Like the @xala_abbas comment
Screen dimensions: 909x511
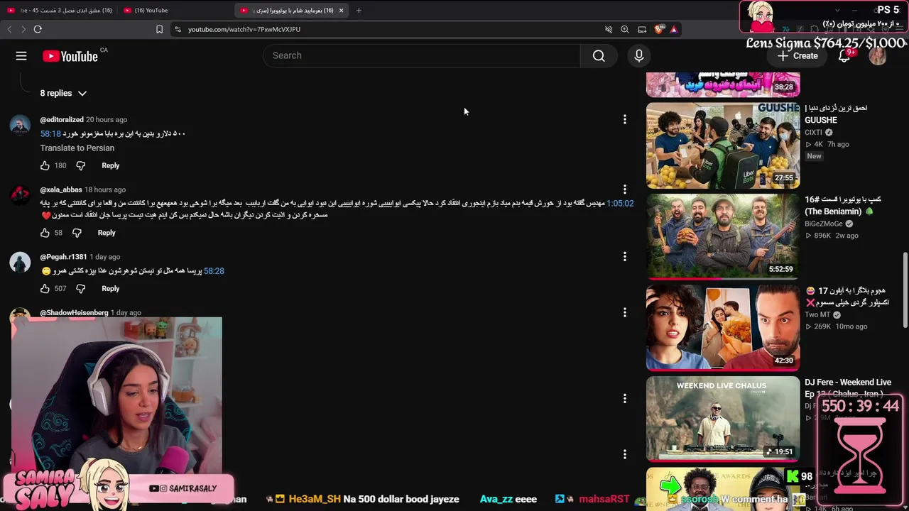coord(45,233)
